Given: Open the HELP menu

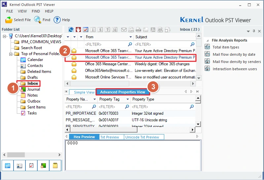Looking at the screenshot, I should tap(49, 11).
